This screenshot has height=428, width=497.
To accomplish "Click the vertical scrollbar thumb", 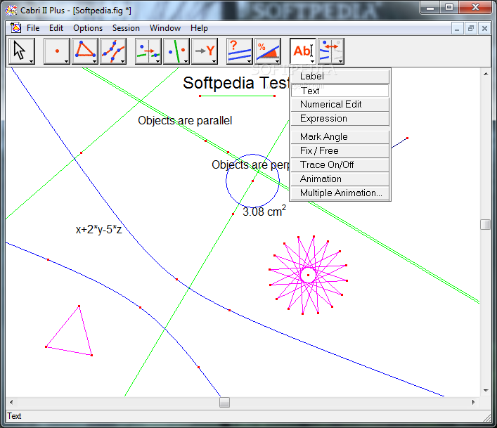I will 485,225.
